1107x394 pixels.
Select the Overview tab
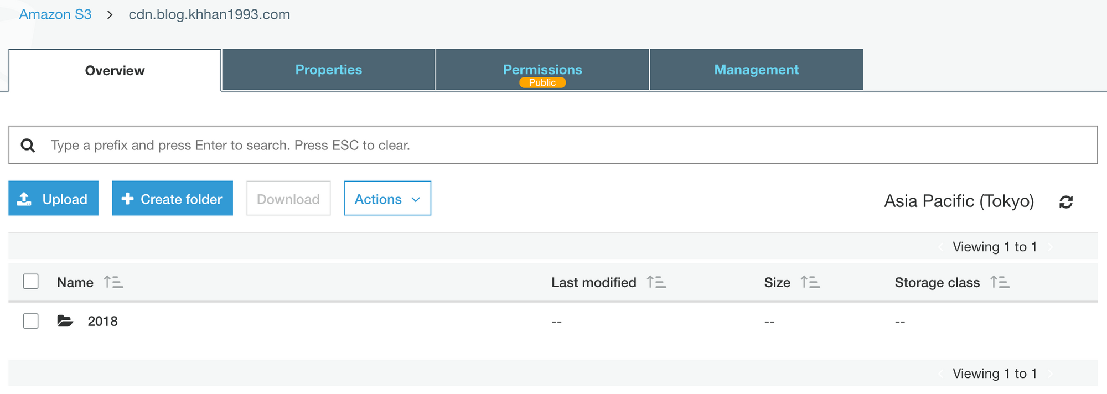[x=115, y=71]
